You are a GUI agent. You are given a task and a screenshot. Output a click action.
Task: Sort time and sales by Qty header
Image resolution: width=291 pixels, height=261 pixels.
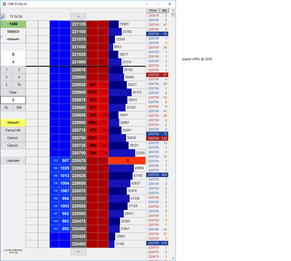click(164, 10)
